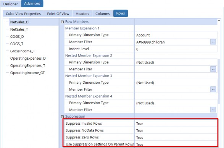224x148 pixels.
Task: Click the scrollbar up arrow
Action: pos(219,21)
